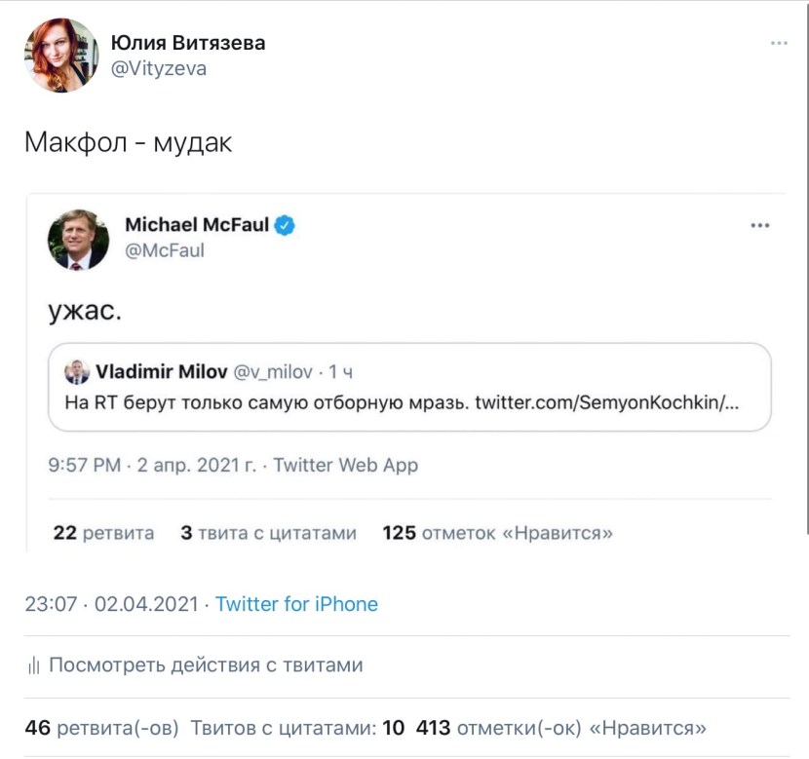Click the Юлия Витязева display name
809x759 pixels.
[188, 43]
